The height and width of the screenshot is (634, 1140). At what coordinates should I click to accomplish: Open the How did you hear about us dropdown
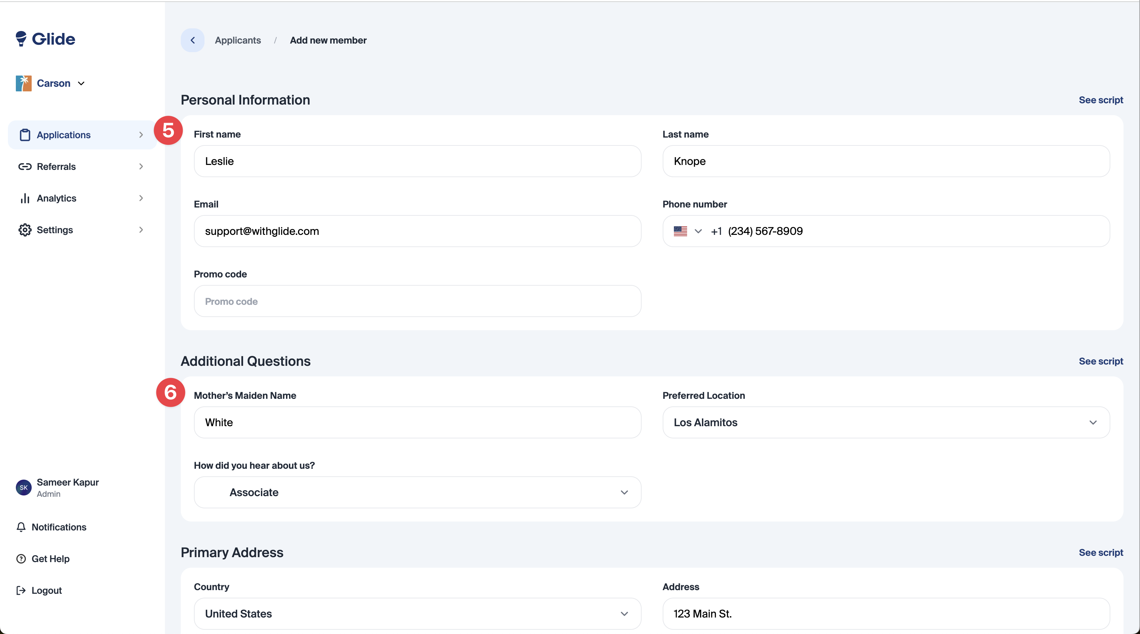[x=624, y=492]
